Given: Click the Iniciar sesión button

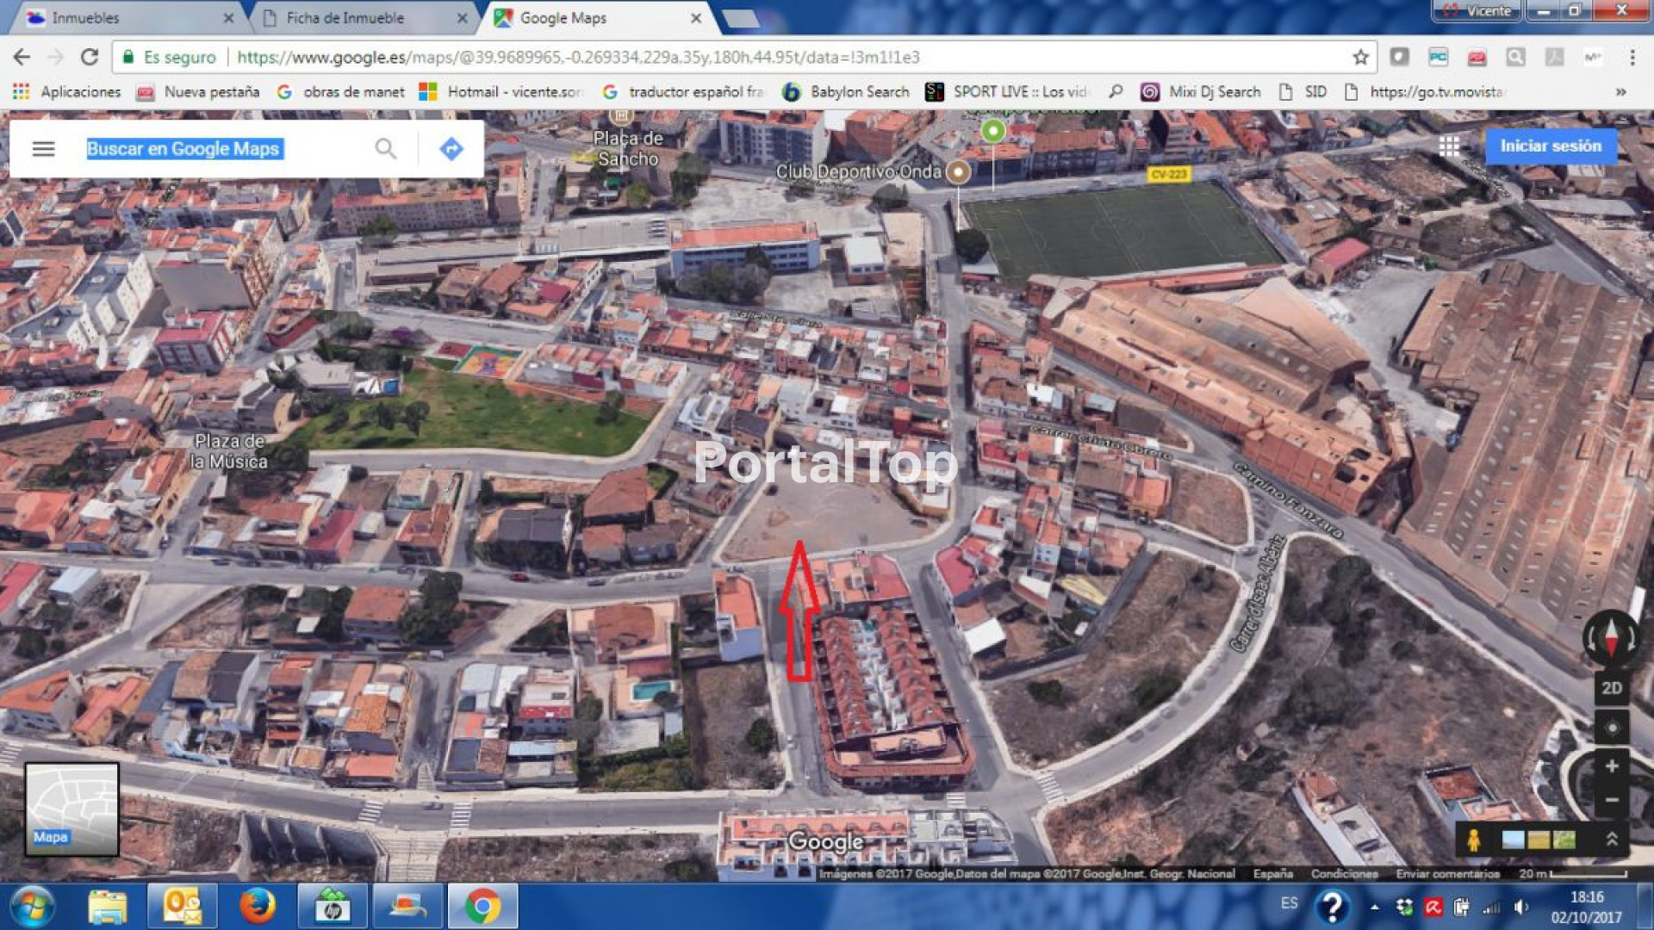Looking at the screenshot, I should click(1550, 146).
